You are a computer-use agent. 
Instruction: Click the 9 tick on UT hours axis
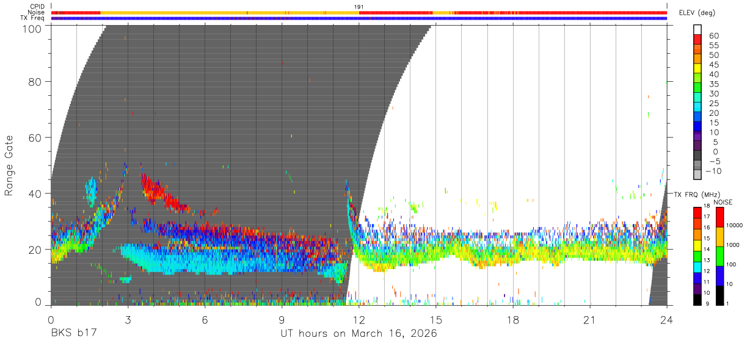[282, 319]
